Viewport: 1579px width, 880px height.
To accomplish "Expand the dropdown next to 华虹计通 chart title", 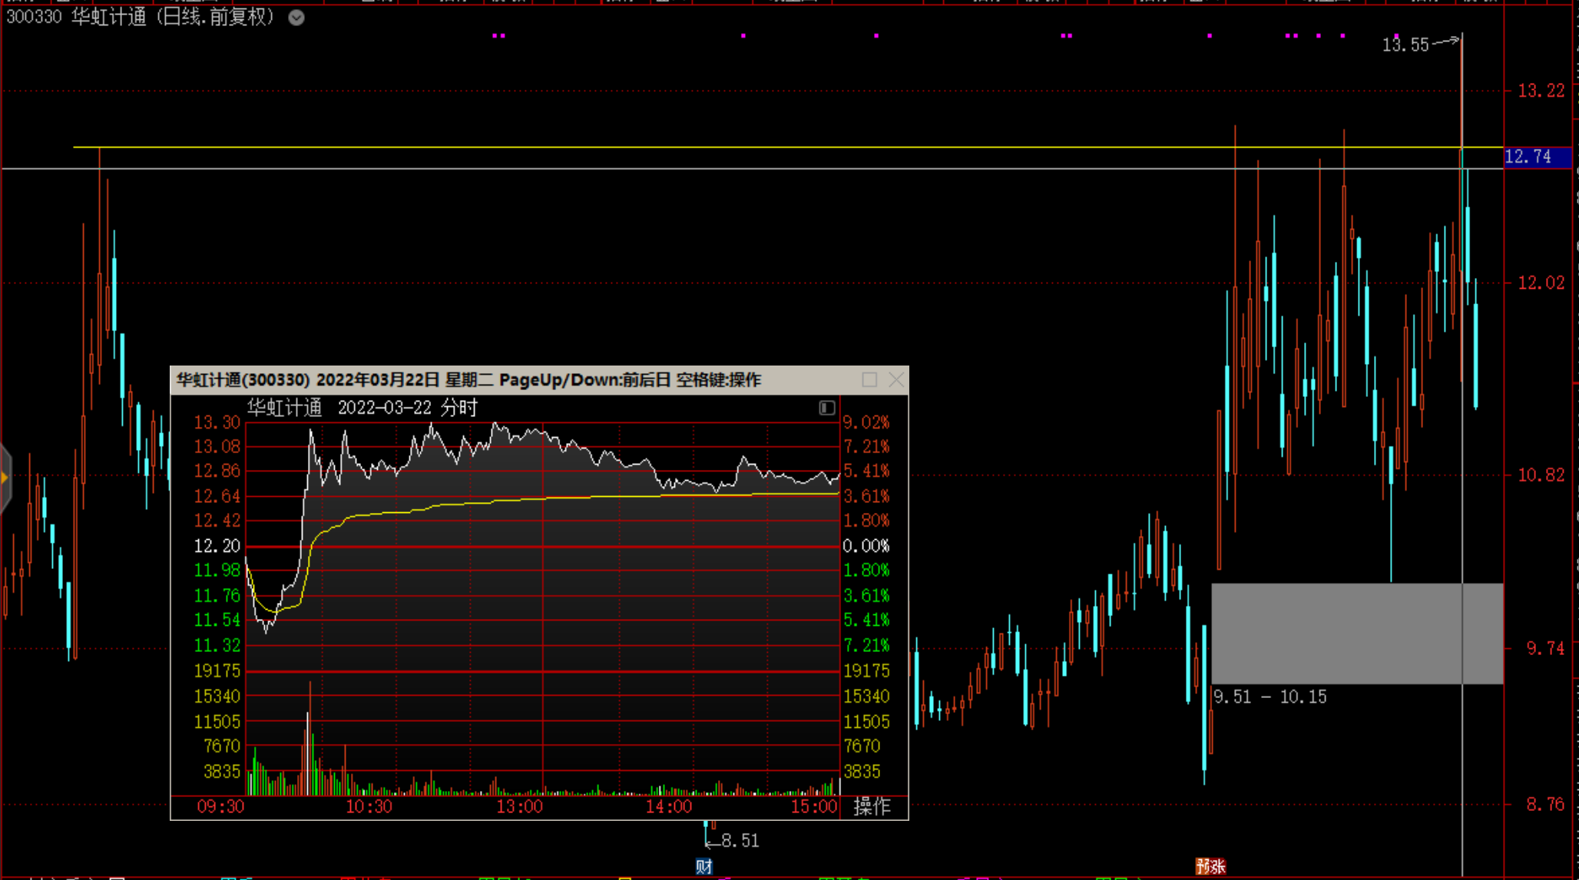I will (x=296, y=18).
